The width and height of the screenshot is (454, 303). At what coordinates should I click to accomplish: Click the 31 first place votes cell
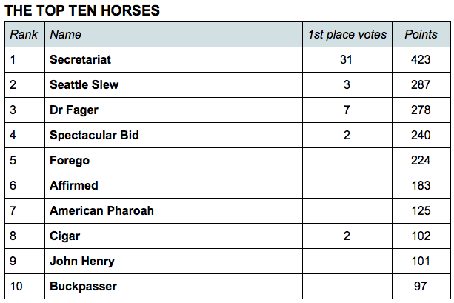tap(347, 60)
